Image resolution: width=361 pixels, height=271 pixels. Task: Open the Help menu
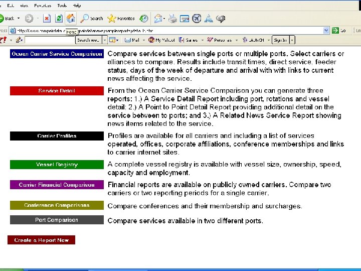pyautogui.click(x=77, y=6)
